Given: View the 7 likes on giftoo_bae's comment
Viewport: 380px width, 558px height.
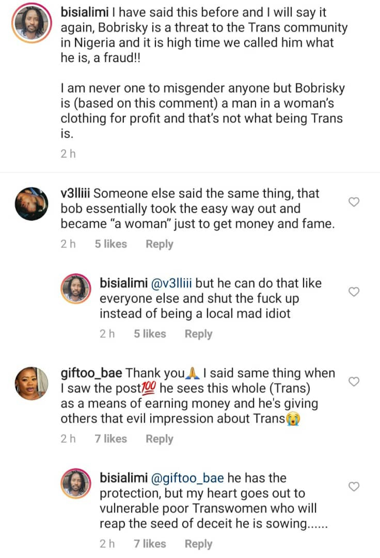Looking at the screenshot, I should [110, 439].
